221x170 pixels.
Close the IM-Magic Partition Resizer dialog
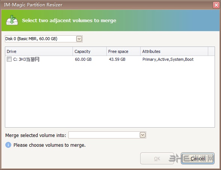click(216, 5)
